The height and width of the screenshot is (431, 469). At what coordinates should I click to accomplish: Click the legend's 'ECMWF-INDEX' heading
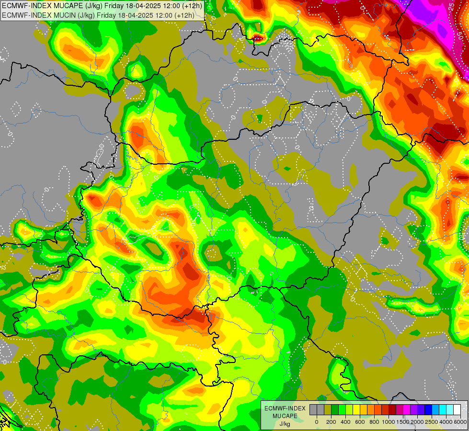point(285,408)
